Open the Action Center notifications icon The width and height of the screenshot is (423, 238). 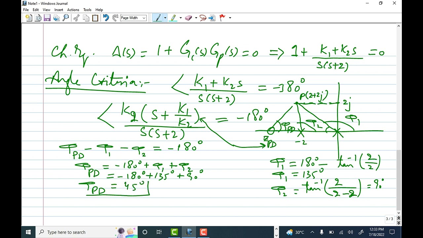392,232
